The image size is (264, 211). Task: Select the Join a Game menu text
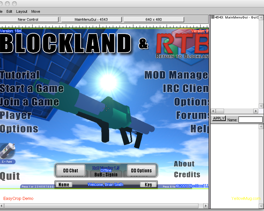pyautogui.click(x=30, y=102)
